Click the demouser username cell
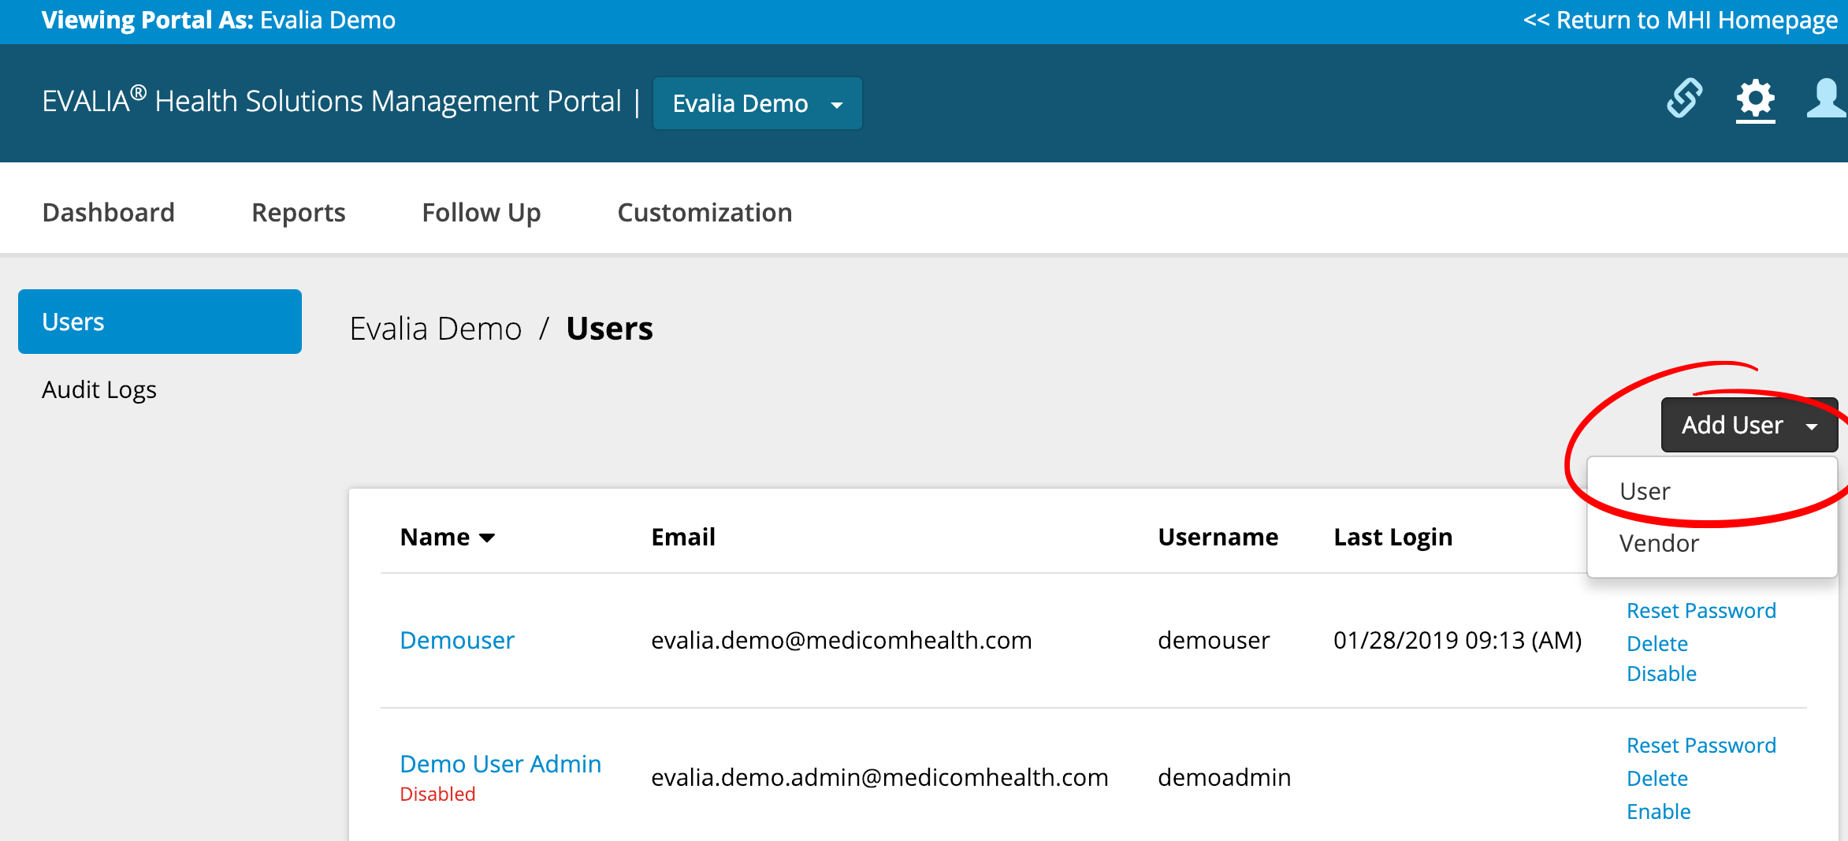This screenshot has width=1848, height=841. [1214, 640]
